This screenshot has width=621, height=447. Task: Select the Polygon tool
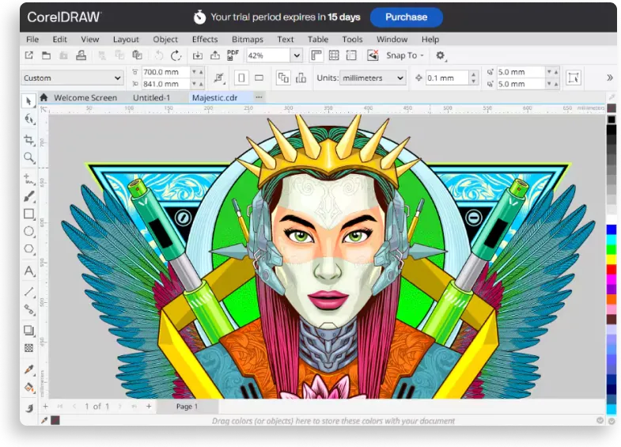[29, 248]
